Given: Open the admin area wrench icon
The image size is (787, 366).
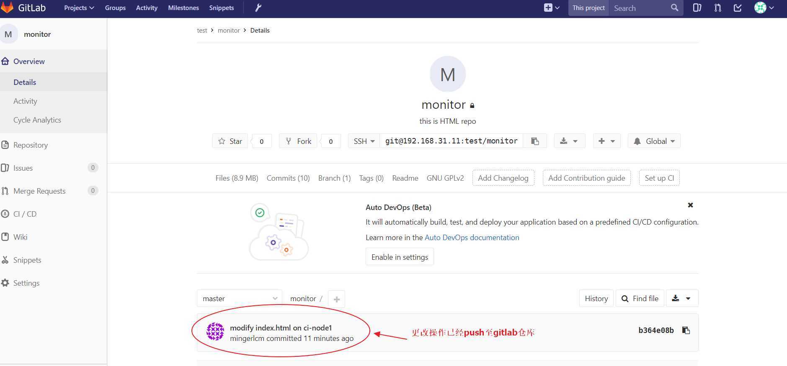Looking at the screenshot, I should (258, 8).
